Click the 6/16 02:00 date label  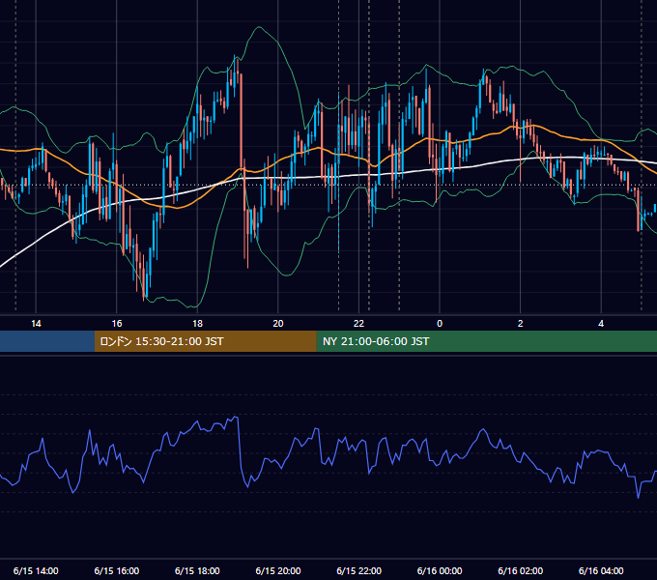pos(521,570)
